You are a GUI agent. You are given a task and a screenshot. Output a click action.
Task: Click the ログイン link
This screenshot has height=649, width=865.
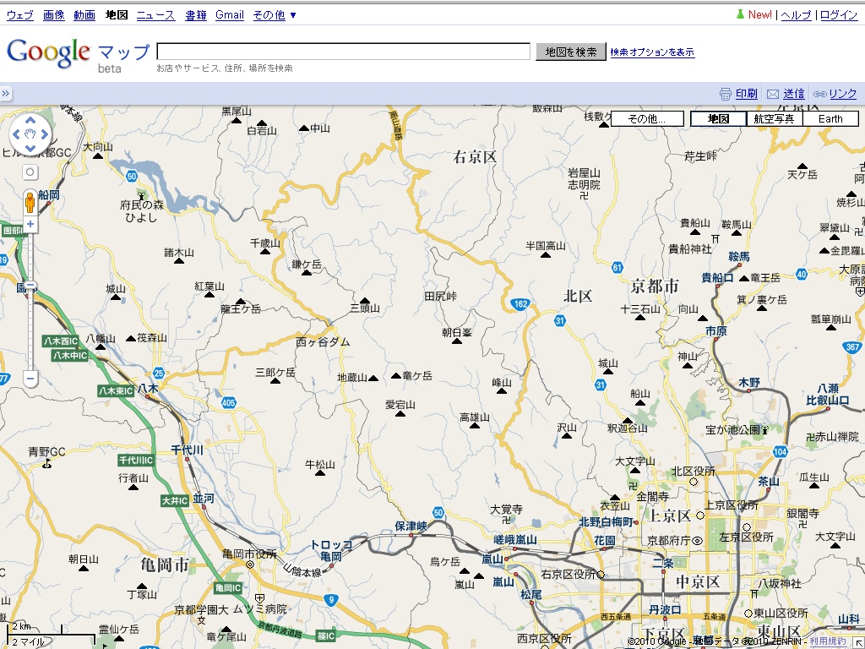click(x=839, y=15)
